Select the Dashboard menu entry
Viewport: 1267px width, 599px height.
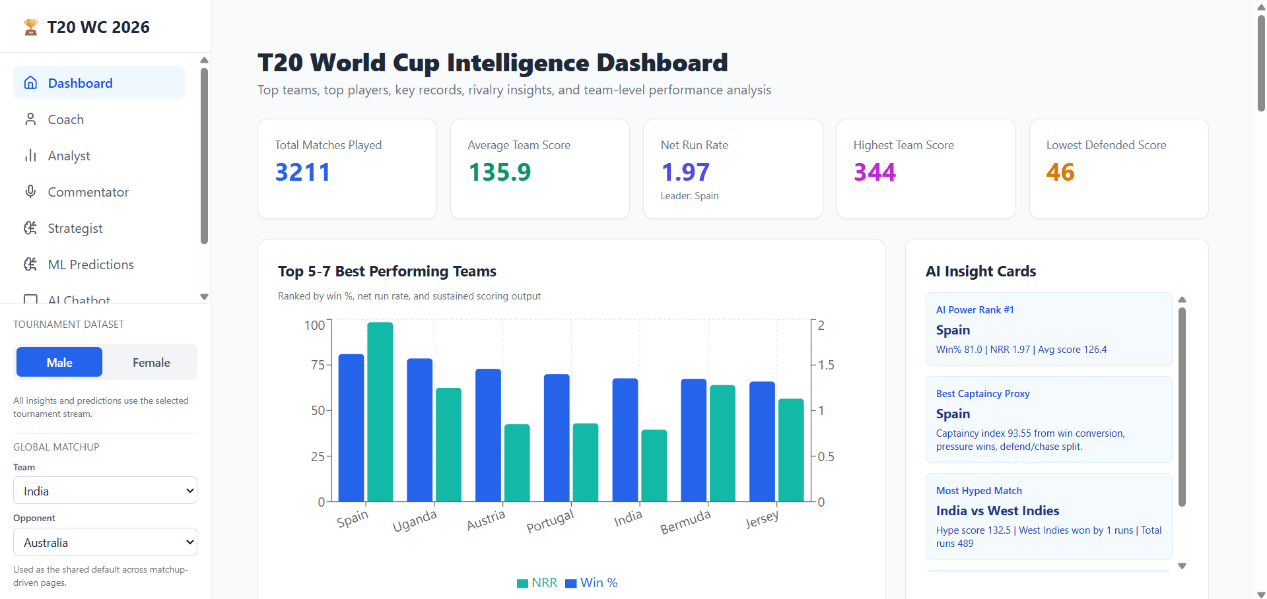point(80,82)
